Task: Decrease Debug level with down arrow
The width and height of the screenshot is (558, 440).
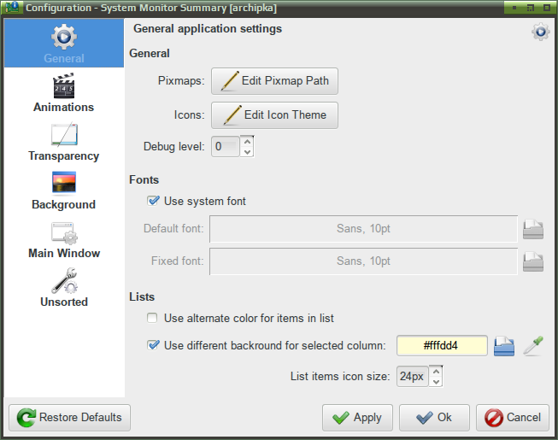Action: coord(247,152)
